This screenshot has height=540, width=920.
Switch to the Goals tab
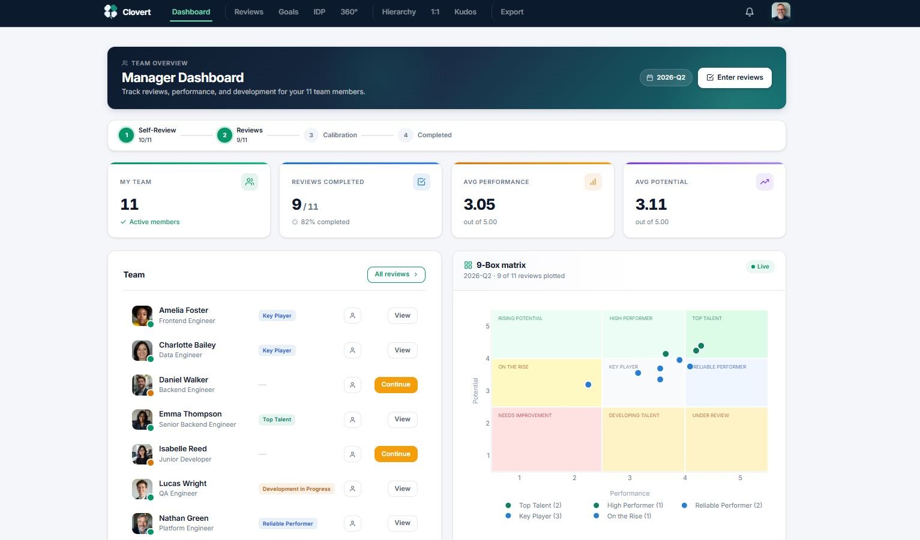click(288, 11)
